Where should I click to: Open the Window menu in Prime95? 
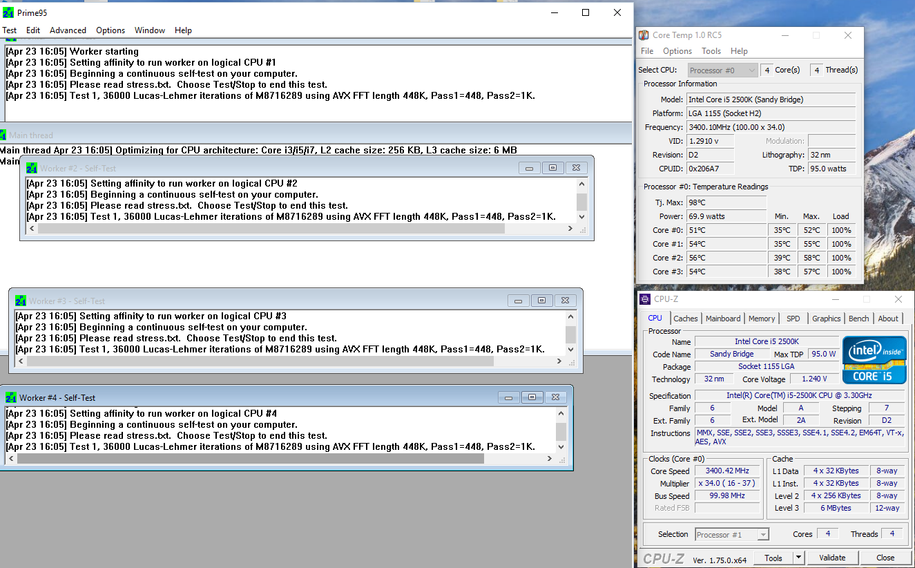point(150,30)
